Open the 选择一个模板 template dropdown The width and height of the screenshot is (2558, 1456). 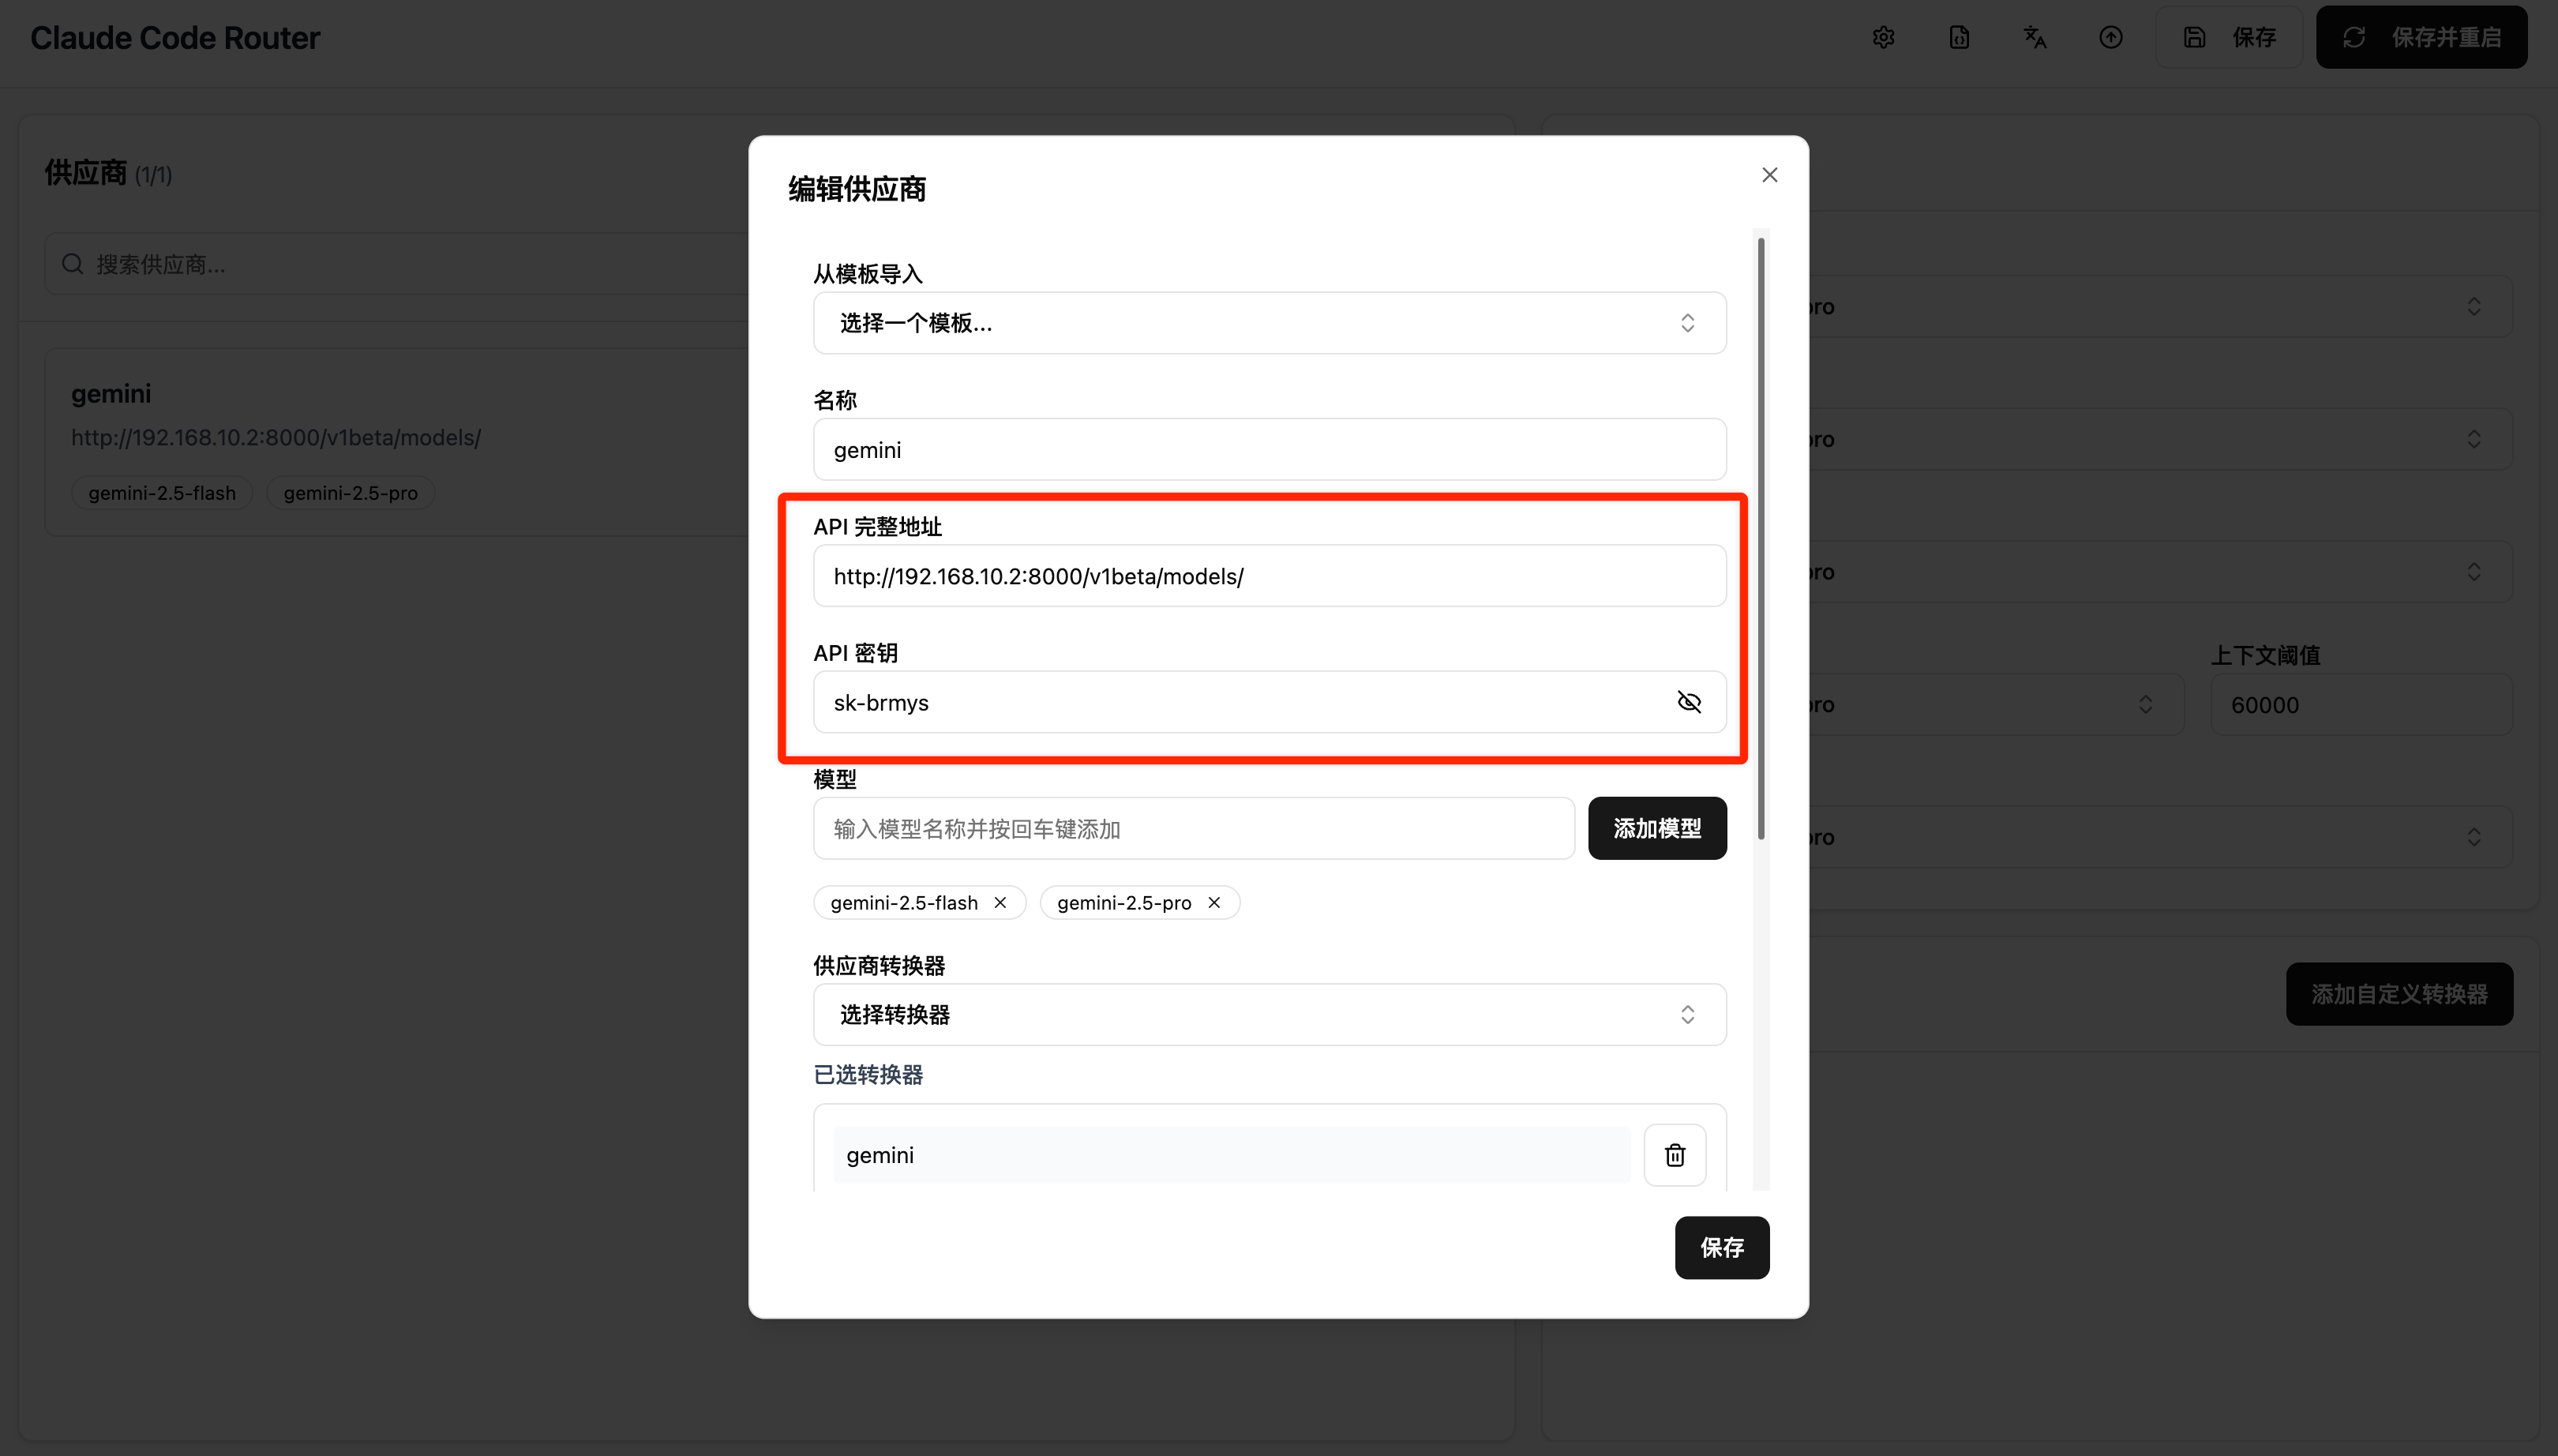coord(1270,323)
